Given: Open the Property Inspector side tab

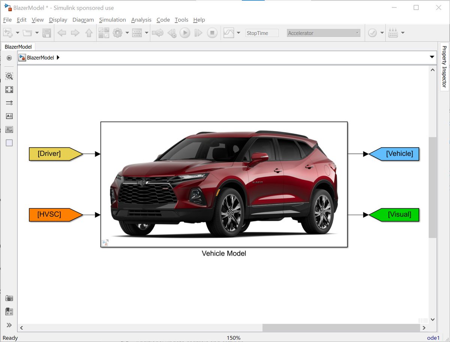Looking at the screenshot, I should coord(444,66).
